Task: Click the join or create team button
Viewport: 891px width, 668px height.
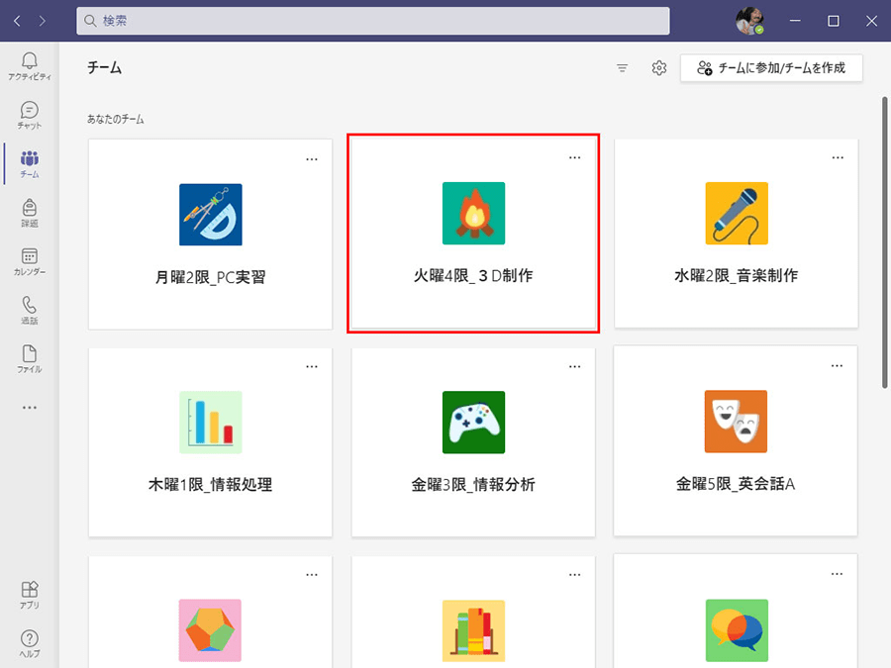Action: [x=771, y=68]
